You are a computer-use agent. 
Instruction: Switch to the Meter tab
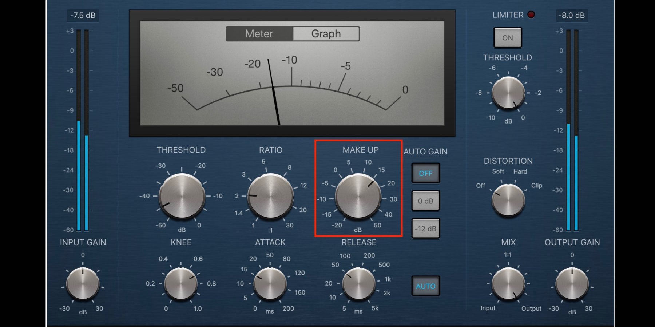pos(259,34)
